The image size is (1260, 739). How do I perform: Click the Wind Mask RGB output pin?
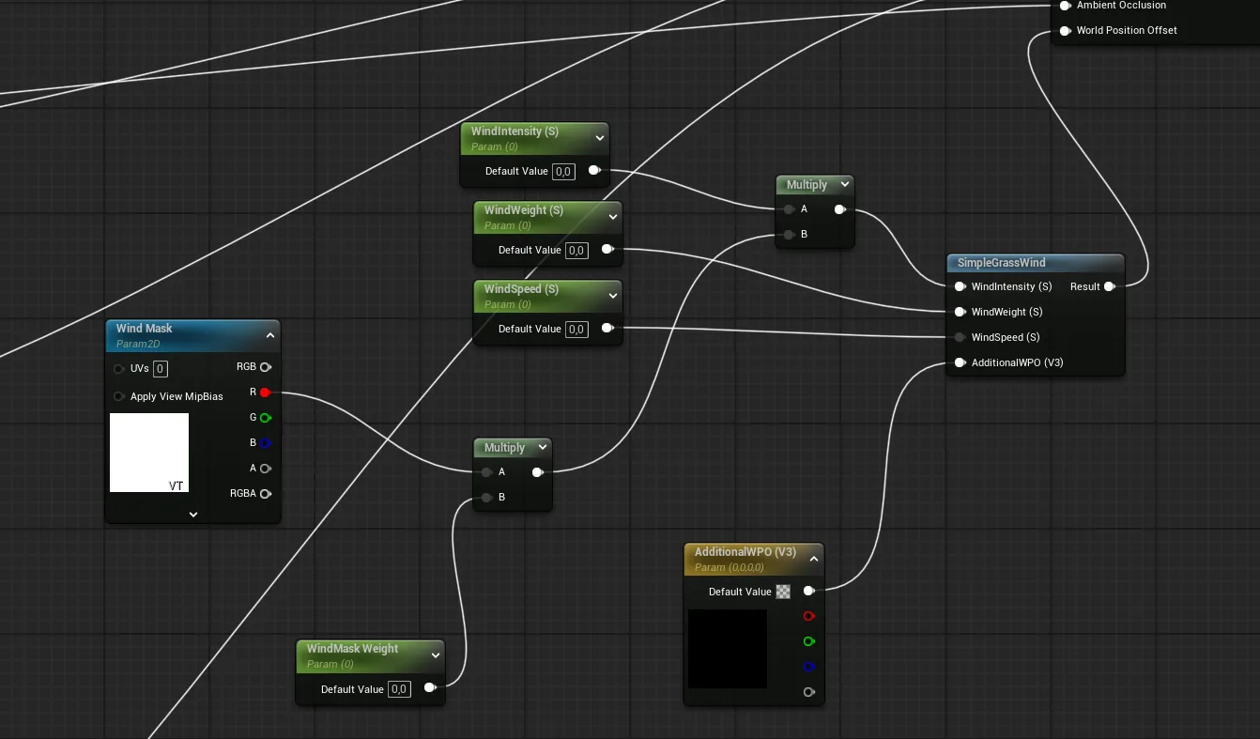[266, 367]
